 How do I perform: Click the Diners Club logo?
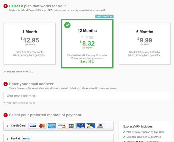[100, 126]
